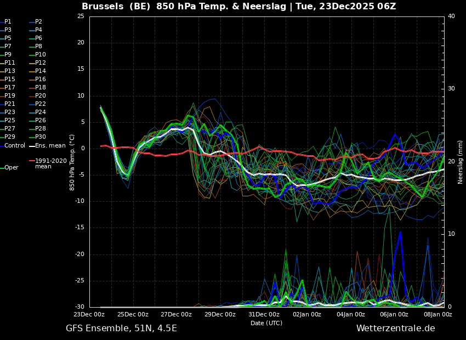Toggle the P22 legend item
Viewport: 466px width, 340px height.
pyautogui.click(x=41, y=104)
